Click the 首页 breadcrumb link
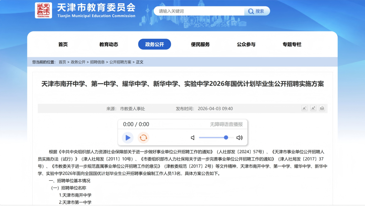The width and height of the screenshot is (365, 206). click(62, 62)
